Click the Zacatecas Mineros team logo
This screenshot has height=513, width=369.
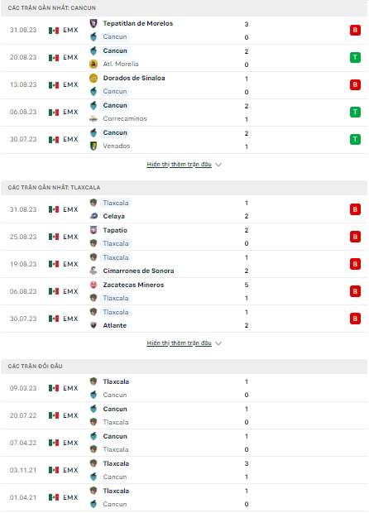[93, 285]
